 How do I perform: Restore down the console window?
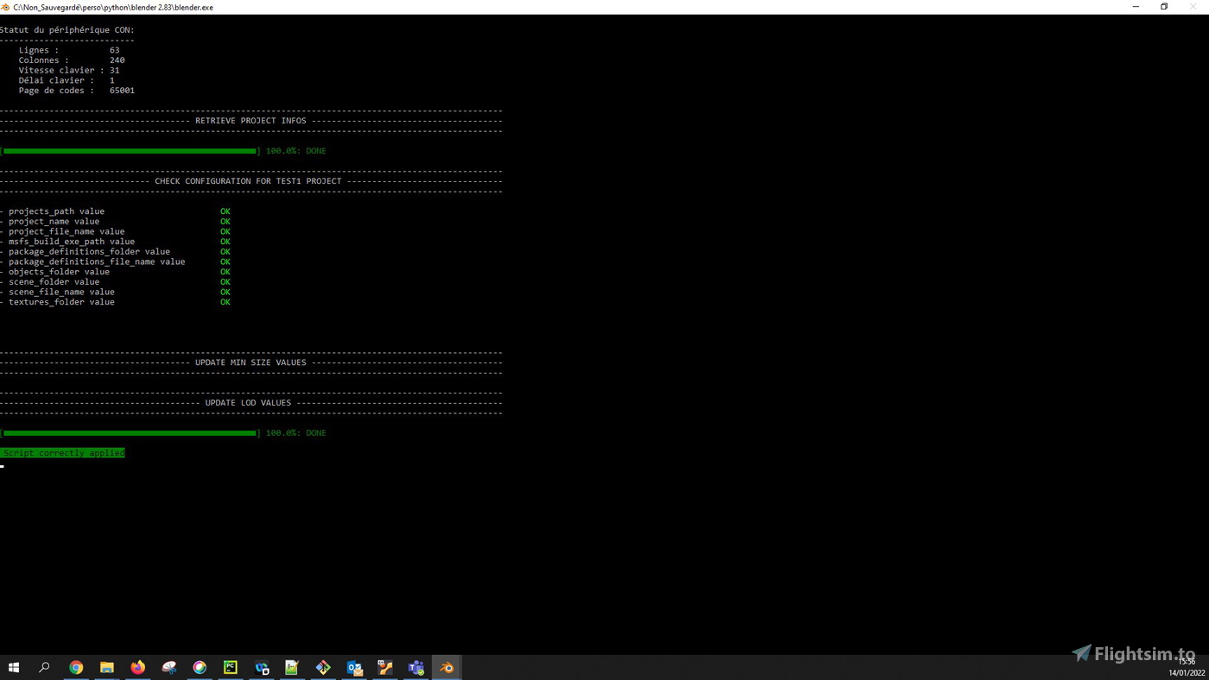1164,7
